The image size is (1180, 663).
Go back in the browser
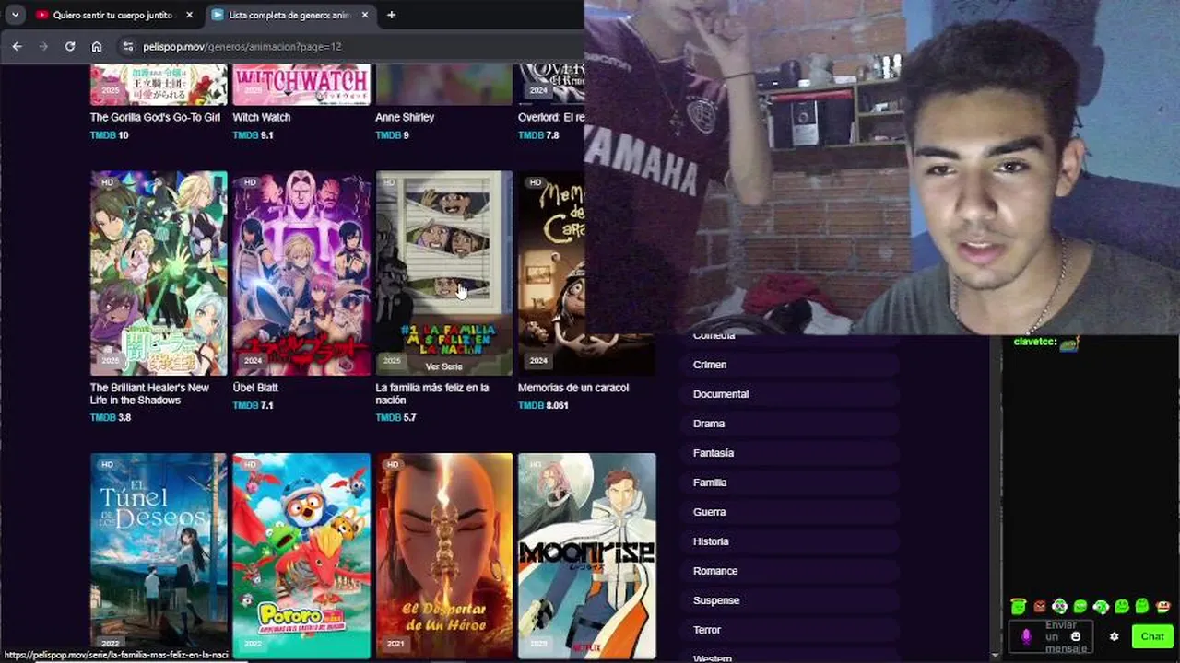click(17, 46)
